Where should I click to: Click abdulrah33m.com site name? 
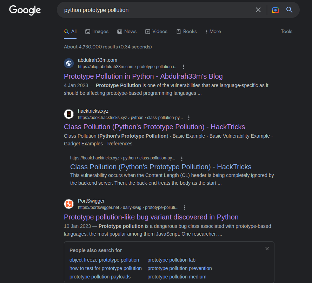(98, 60)
